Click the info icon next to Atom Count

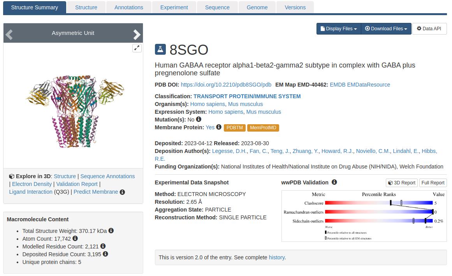(x=75, y=238)
